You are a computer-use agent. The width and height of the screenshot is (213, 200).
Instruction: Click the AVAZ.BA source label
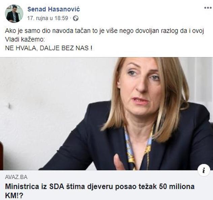pos(16,177)
